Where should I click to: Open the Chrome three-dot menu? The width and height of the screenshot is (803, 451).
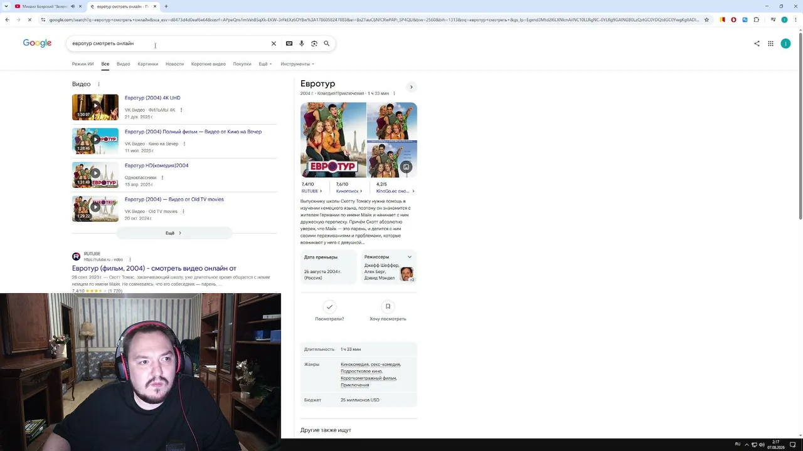click(795, 20)
